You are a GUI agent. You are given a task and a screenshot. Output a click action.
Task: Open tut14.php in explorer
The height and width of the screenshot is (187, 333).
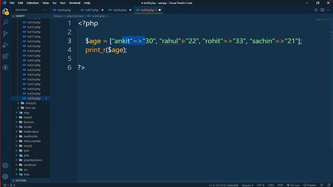tap(34, 22)
